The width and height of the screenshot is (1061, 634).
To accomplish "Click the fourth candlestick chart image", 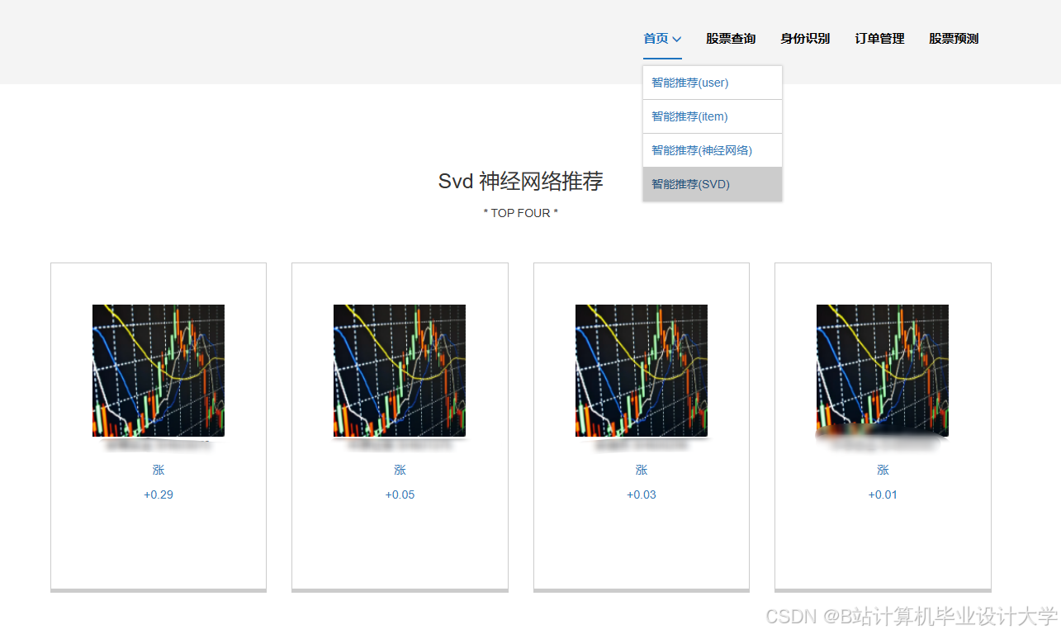I will [882, 370].
